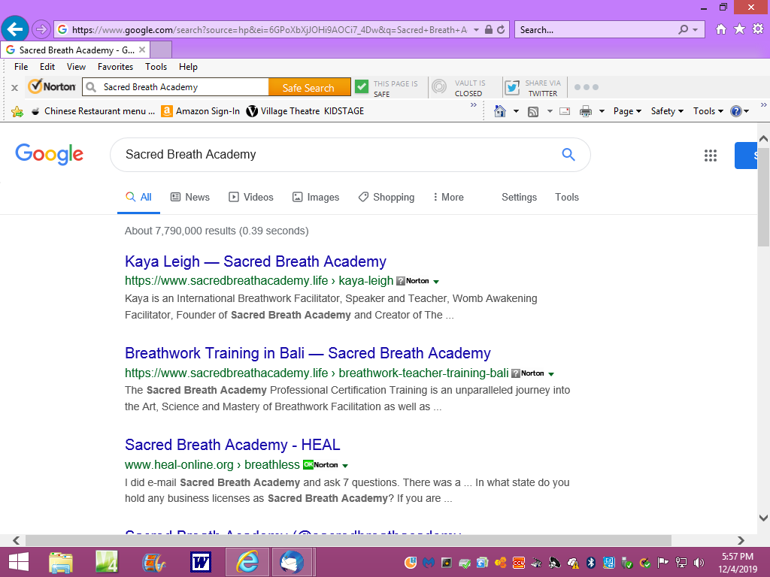The height and width of the screenshot is (577, 770).
Task: Open 'Breathwork Training in Bali' result link
Action: pos(308,353)
